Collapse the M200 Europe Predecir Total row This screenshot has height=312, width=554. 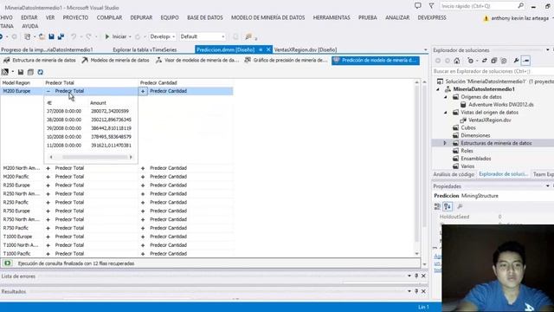click(48, 91)
